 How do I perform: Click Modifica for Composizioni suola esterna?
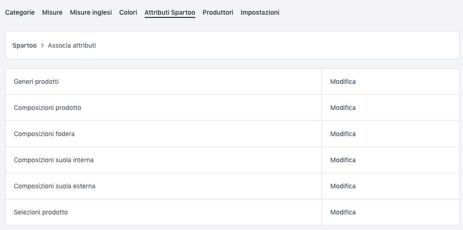(343, 186)
